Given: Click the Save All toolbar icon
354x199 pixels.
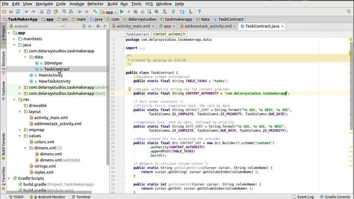Looking at the screenshot, I should click(11, 12).
